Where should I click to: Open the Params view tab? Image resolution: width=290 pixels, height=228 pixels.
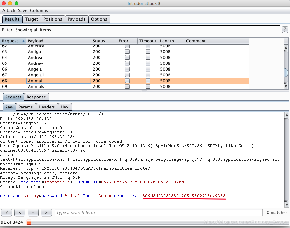point(26,107)
